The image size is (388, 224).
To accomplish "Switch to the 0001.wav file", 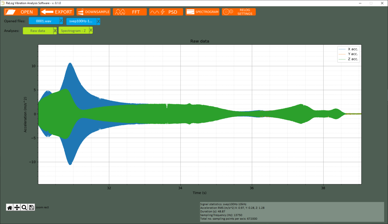I will pos(43,21).
